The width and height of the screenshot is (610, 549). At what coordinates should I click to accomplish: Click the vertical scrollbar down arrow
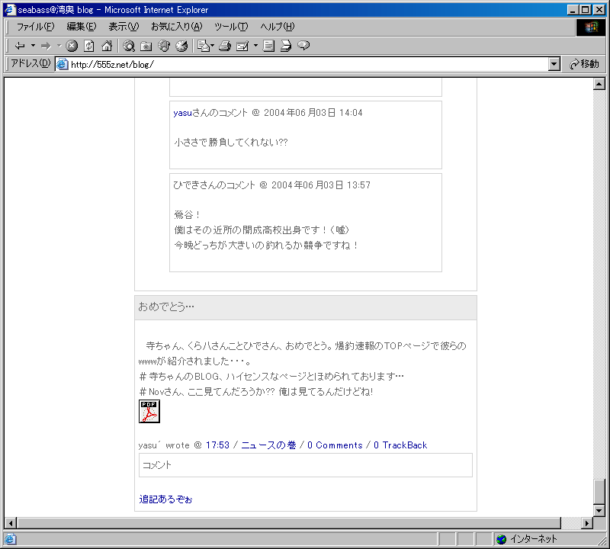pos(599,510)
